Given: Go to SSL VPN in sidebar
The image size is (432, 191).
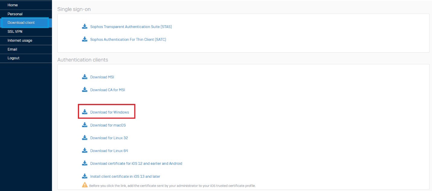Looking at the screenshot, I should (x=26, y=31).
